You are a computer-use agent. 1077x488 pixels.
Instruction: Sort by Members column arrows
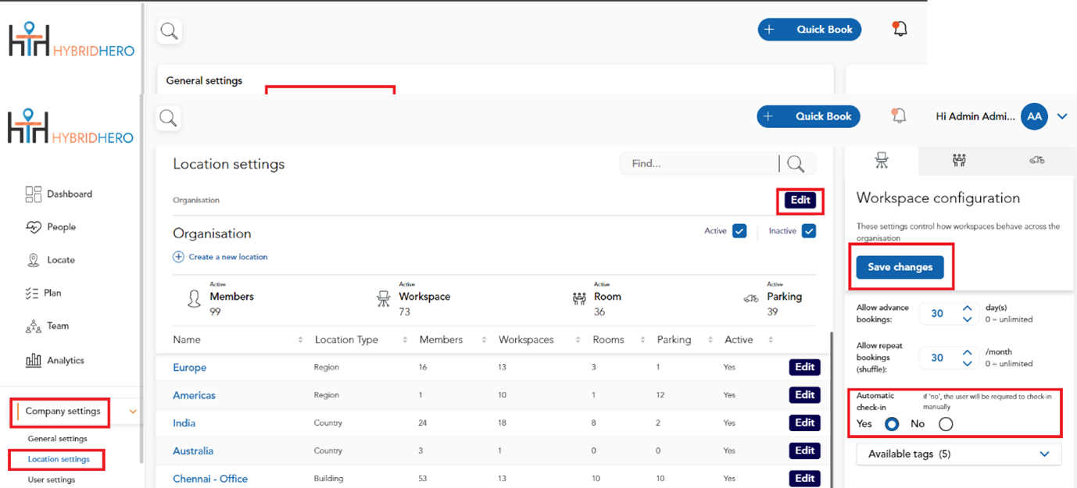[483, 340]
